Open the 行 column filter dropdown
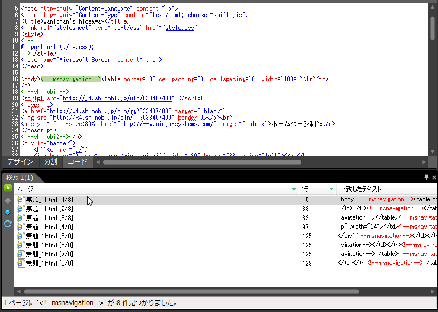 point(331,189)
